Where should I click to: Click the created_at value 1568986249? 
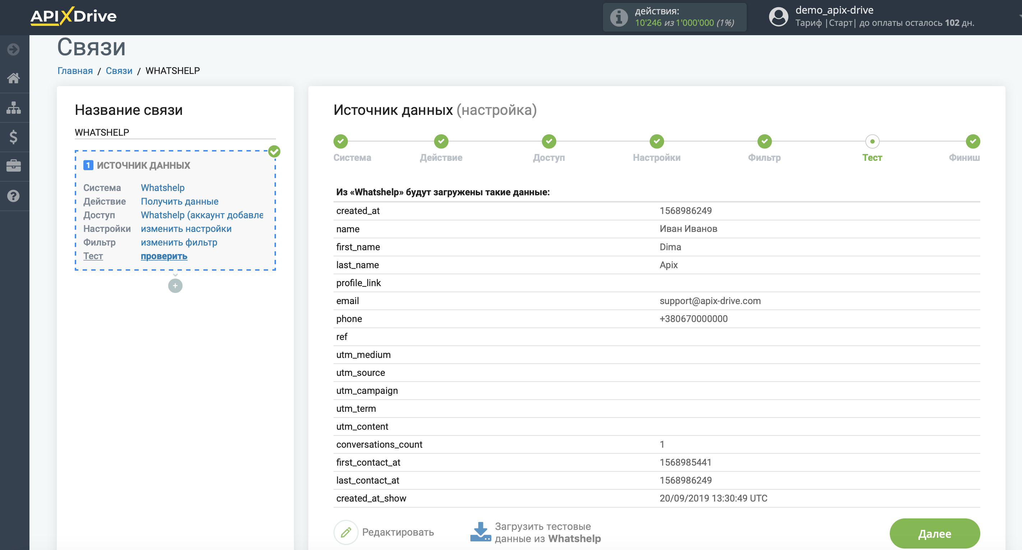coord(686,211)
